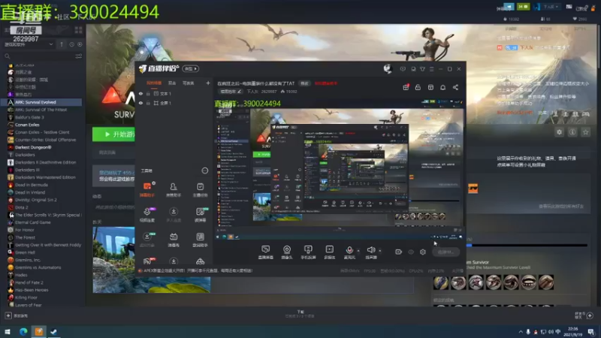Screen dimensions: 601x338
Task: Toggle visibility of 全屏 1 layer
Action: (x=140, y=103)
